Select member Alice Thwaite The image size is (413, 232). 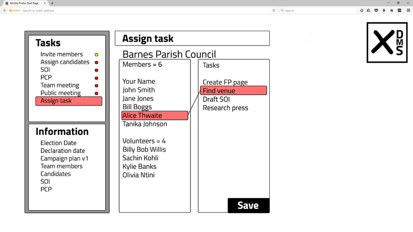pos(155,115)
